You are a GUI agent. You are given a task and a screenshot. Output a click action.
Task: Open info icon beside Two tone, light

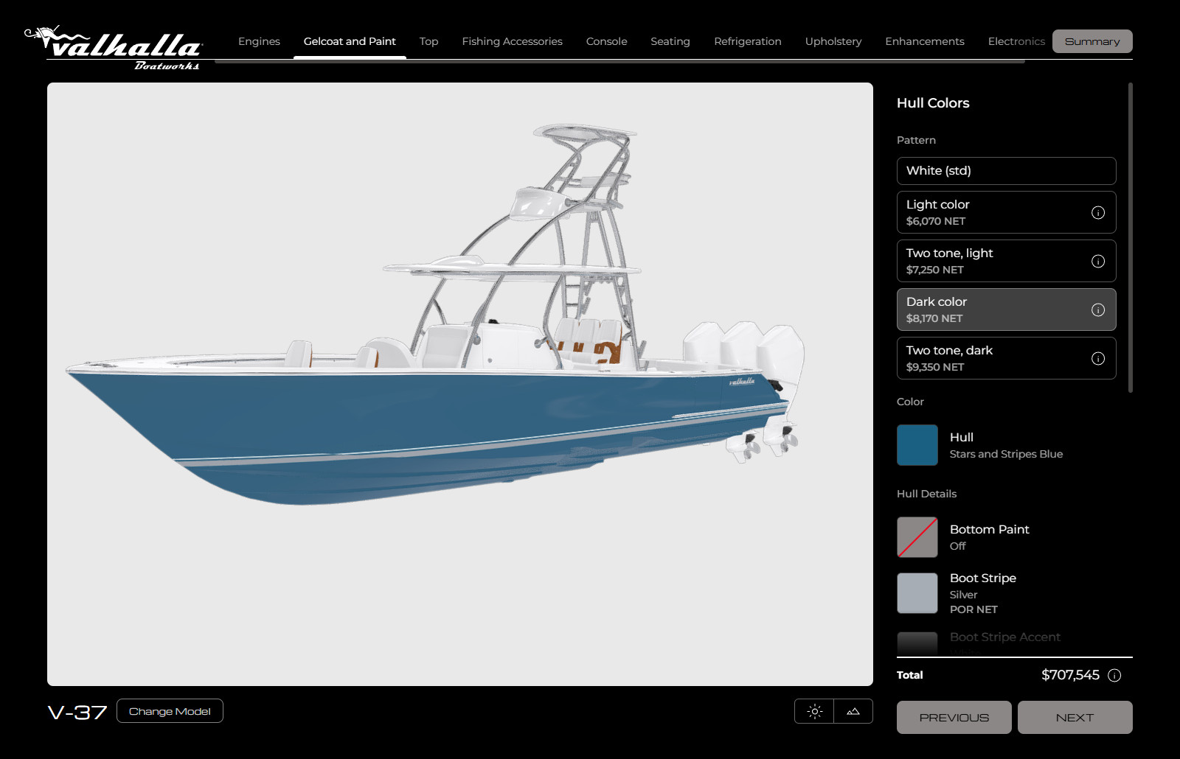click(x=1097, y=262)
